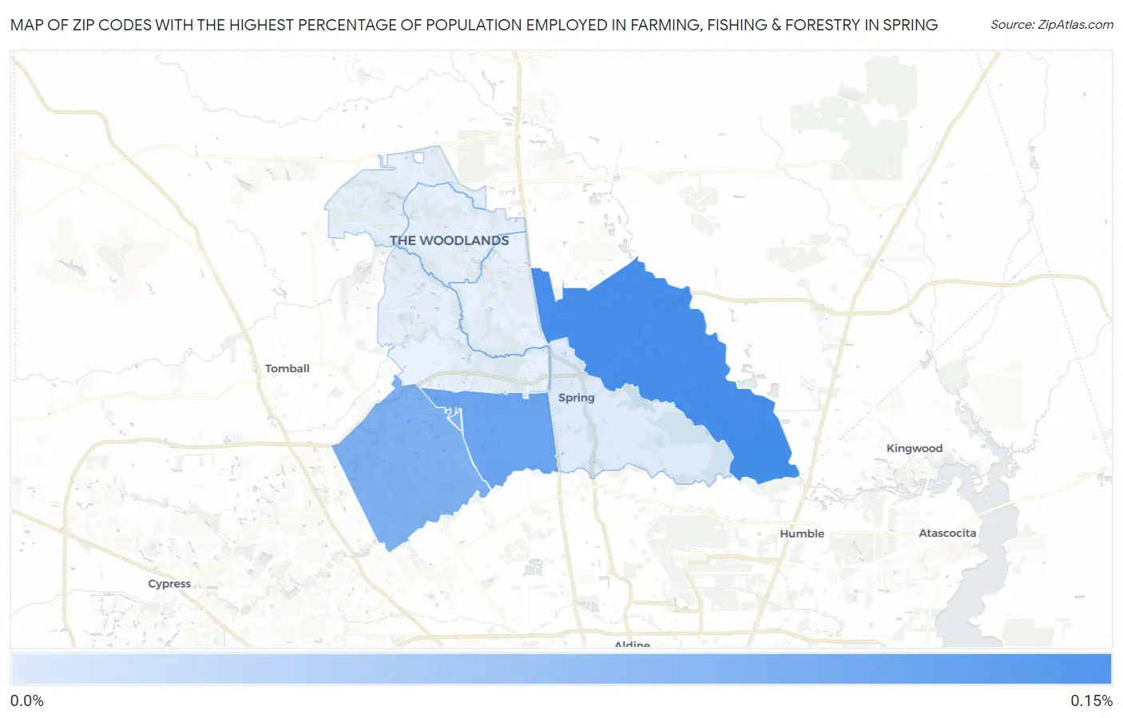Image resolution: width=1123 pixels, height=718 pixels.
Task: Click the Source: ZipAtlas.com credit text
Action: [x=1052, y=25]
